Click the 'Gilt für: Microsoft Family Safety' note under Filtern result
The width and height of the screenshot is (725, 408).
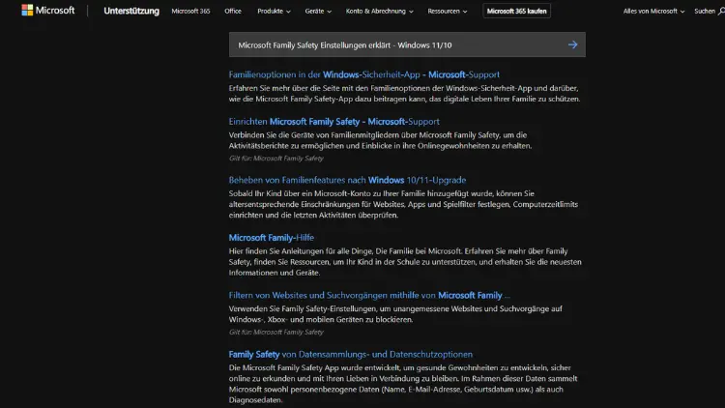276,333
